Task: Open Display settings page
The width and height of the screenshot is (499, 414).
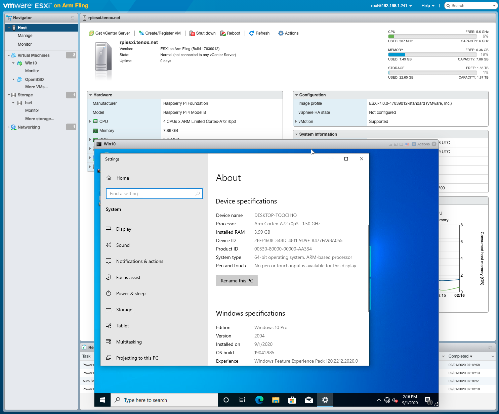Action: click(x=124, y=229)
